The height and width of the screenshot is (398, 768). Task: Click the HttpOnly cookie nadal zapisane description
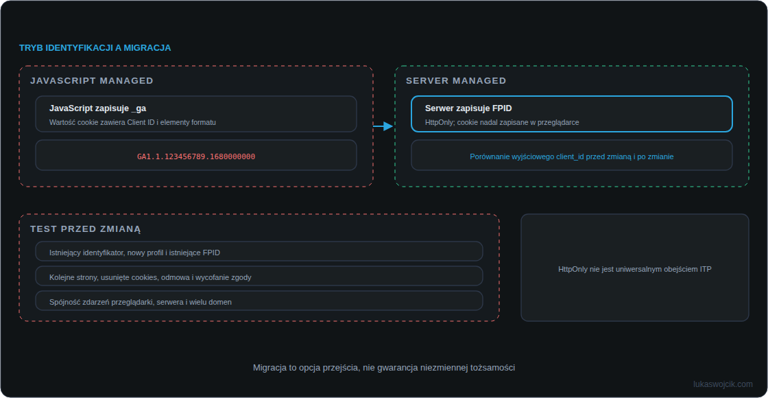(502, 123)
